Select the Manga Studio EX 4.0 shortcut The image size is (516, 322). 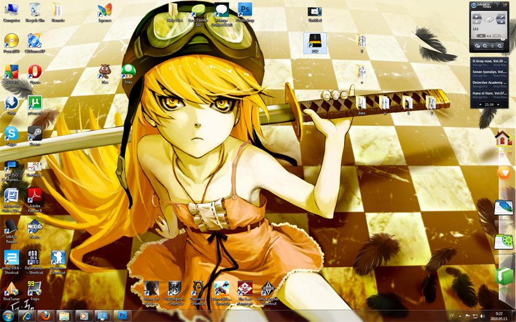222,15
